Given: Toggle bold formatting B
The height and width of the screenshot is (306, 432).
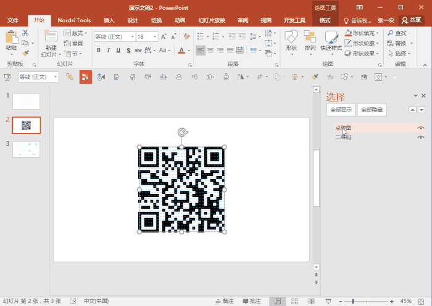Looking at the screenshot, I should coord(99,50).
